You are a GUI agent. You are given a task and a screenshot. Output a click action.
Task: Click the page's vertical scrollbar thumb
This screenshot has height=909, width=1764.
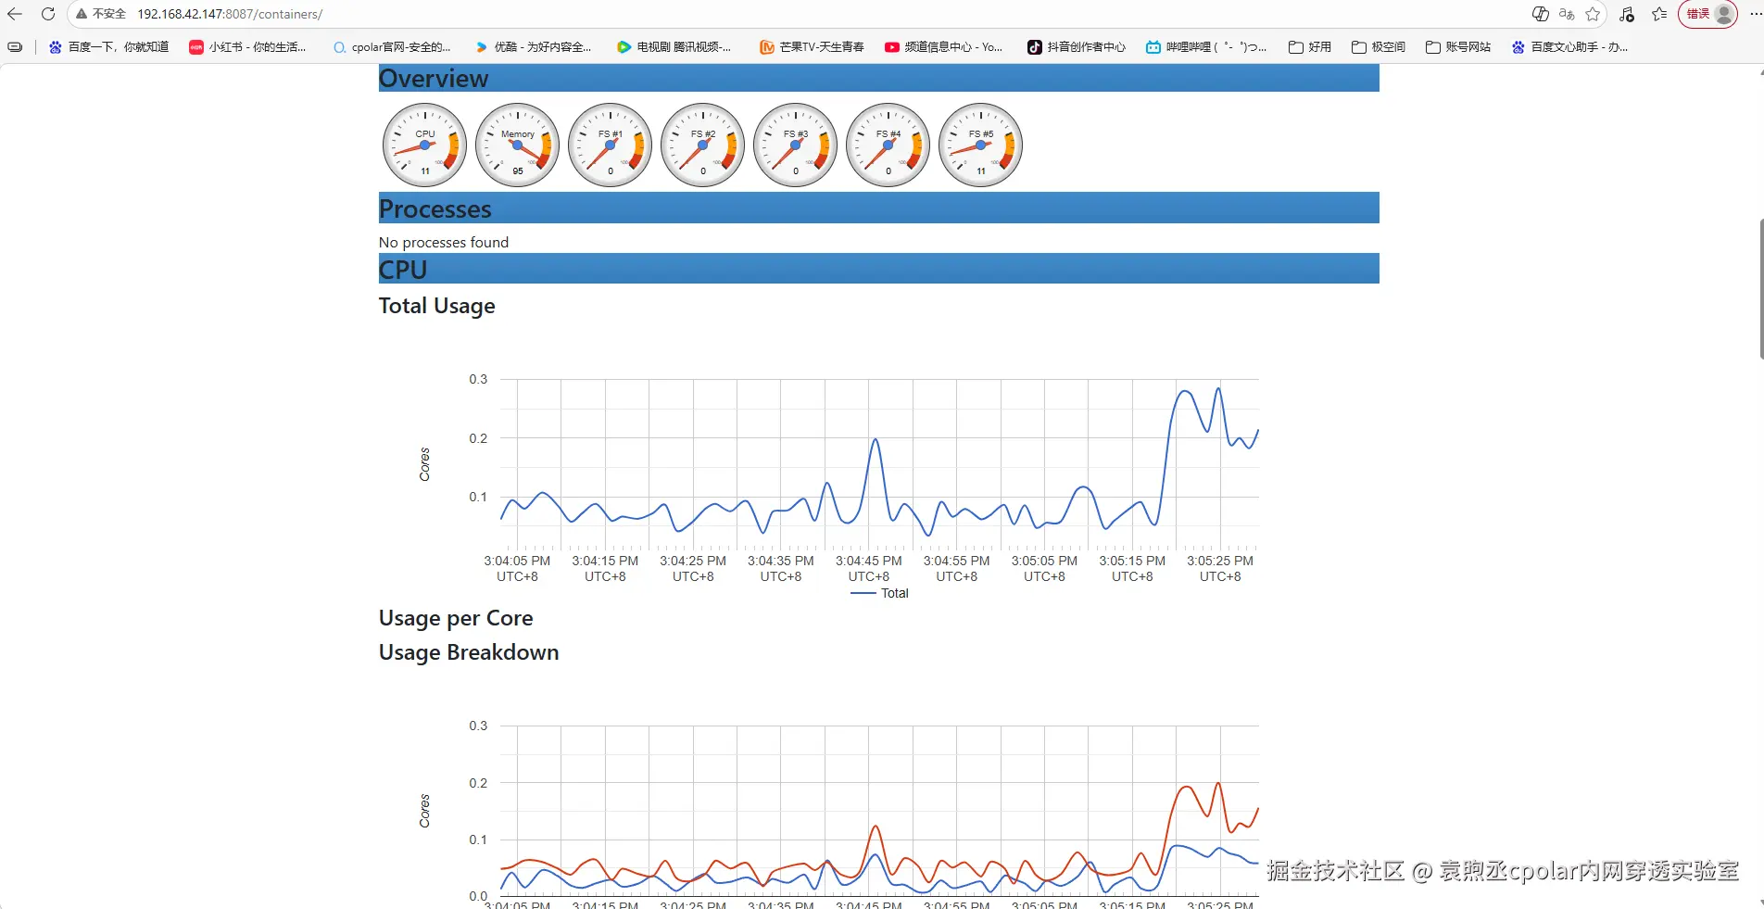point(1760,289)
